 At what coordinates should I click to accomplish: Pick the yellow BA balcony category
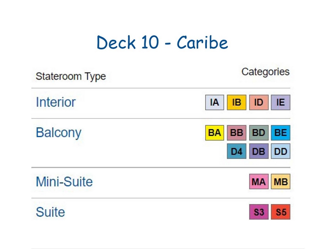(x=214, y=133)
